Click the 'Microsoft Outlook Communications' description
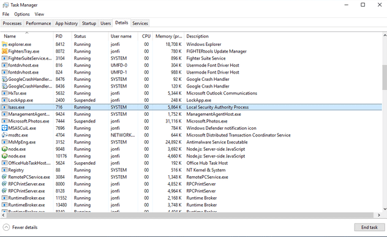 [222, 93]
